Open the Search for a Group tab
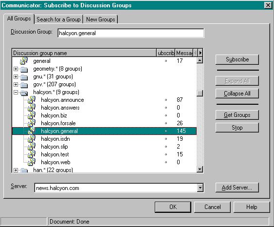This screenshot has height=227, width=274. [58, 19]
